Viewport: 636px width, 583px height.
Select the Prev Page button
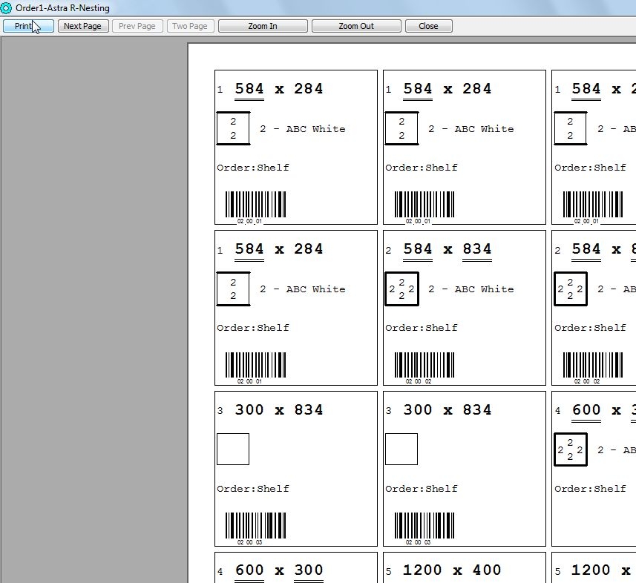point(137,26)
